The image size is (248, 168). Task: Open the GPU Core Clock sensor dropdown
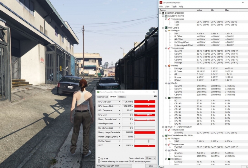click(120, 102)
